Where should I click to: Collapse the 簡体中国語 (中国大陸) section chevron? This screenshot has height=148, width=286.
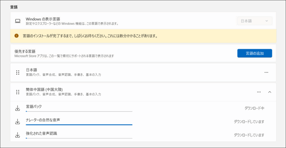269,92
